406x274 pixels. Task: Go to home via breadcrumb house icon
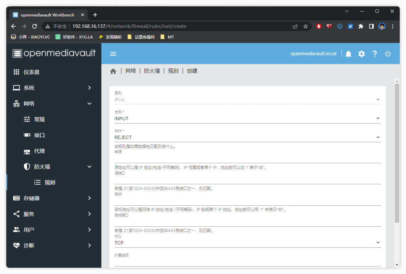coord(113,71)
